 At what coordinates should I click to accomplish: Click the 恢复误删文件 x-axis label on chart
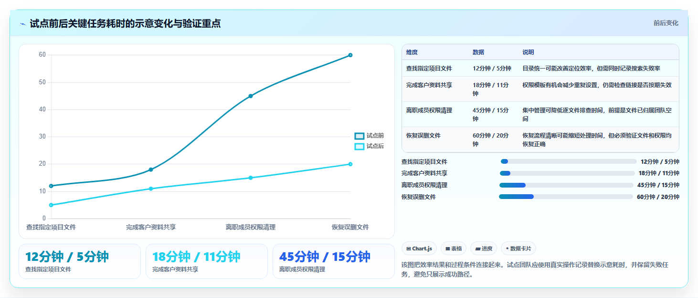[350, 228]
